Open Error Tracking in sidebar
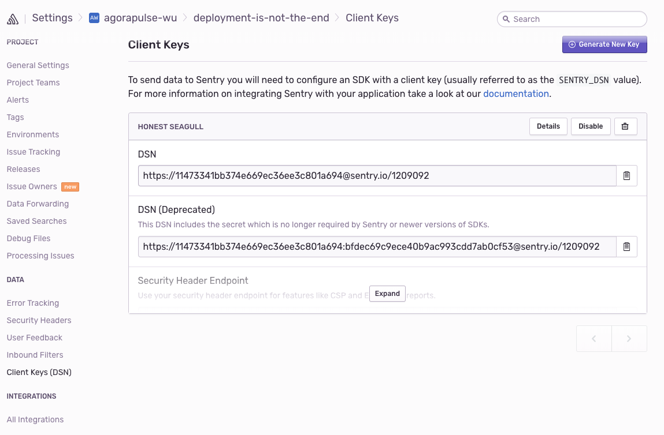 (32, 303)
